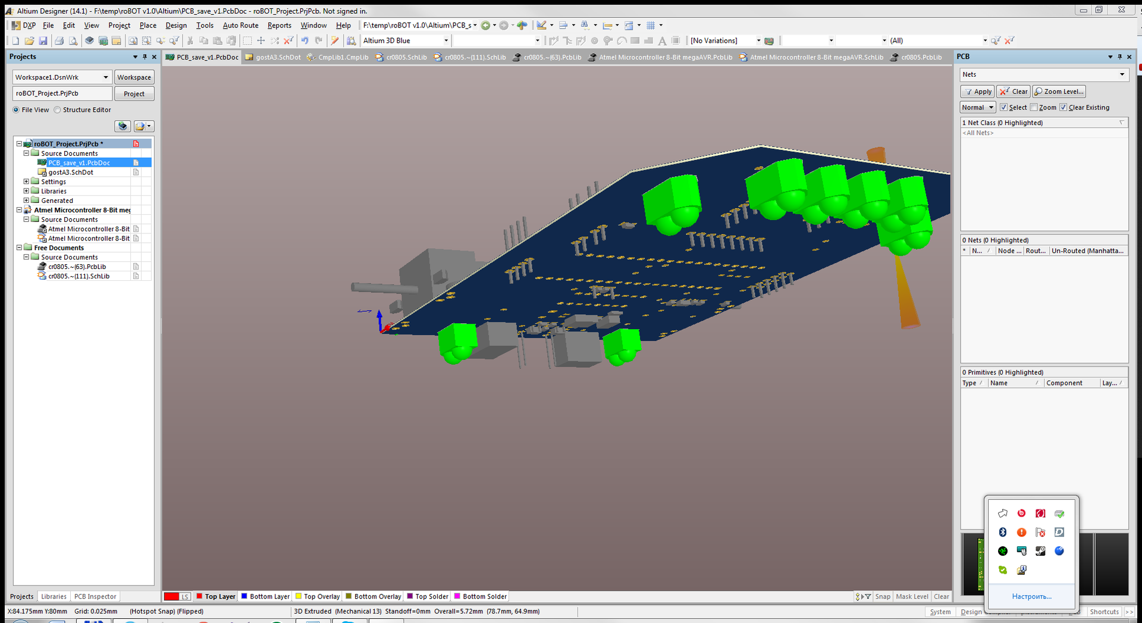Select the Structure Editor radio button
The image size is (1142, 623).
click(57, 109)
